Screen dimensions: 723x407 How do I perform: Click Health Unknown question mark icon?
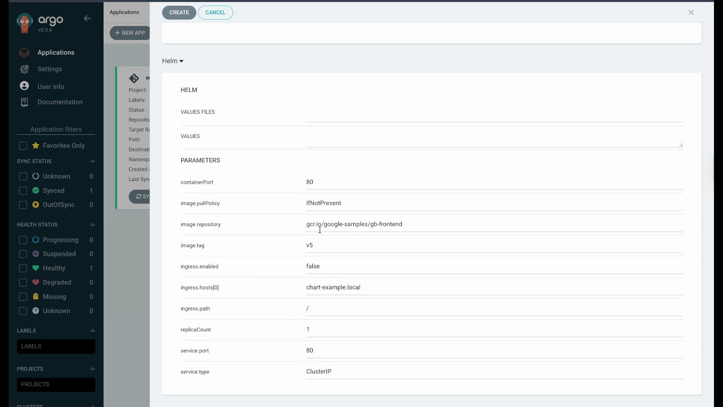click(36, 311)
